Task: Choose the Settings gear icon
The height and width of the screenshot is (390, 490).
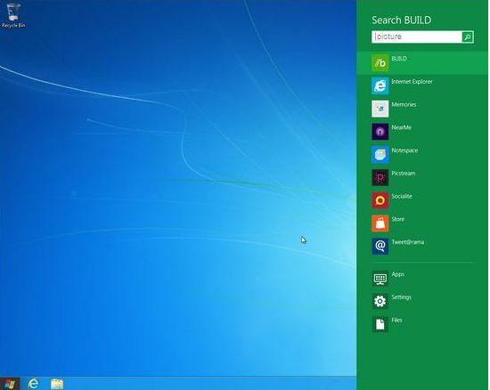Action: (380, 301)
